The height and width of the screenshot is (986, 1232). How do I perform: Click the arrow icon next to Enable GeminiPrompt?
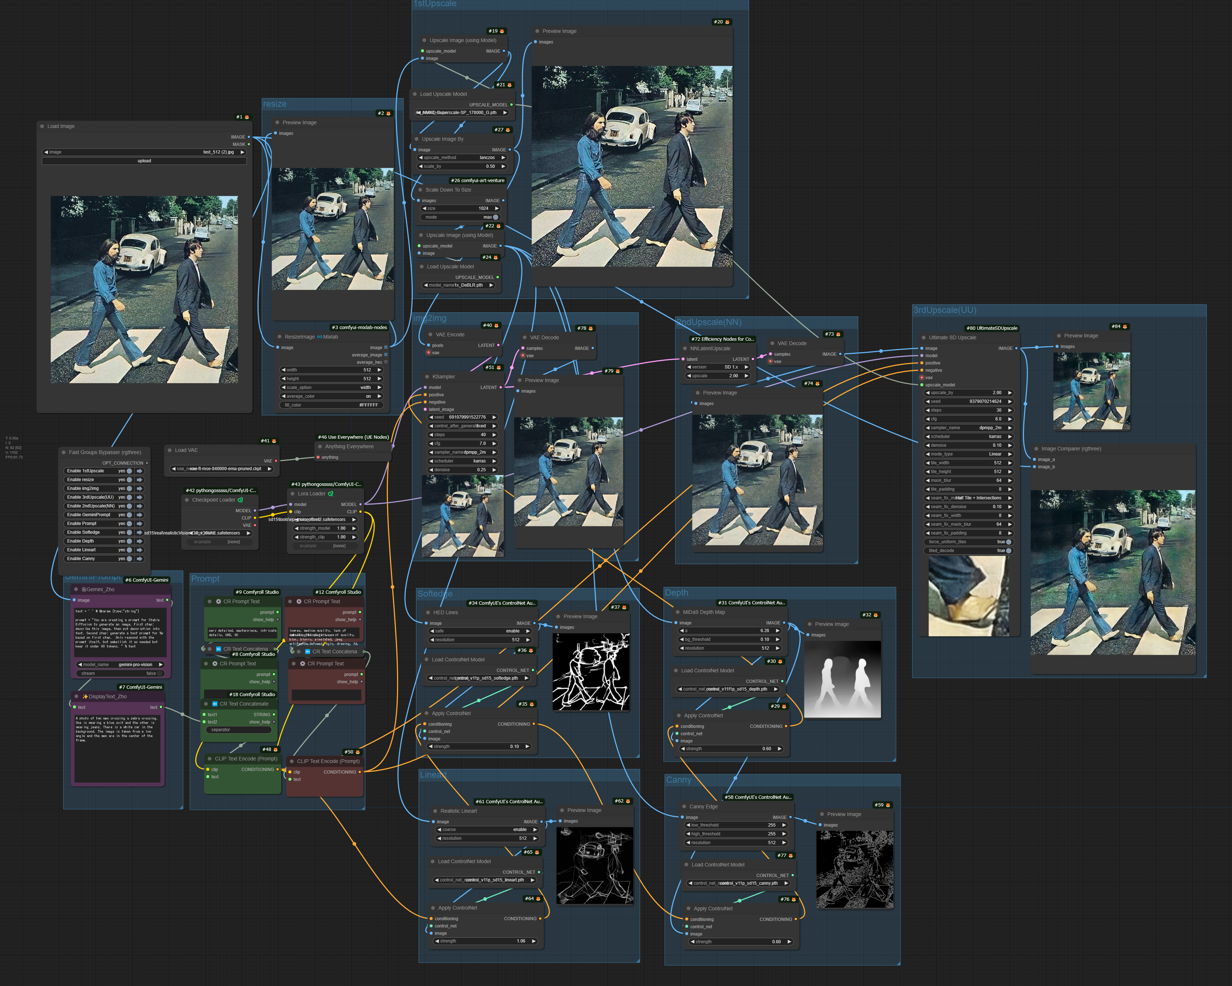point(139,515)
